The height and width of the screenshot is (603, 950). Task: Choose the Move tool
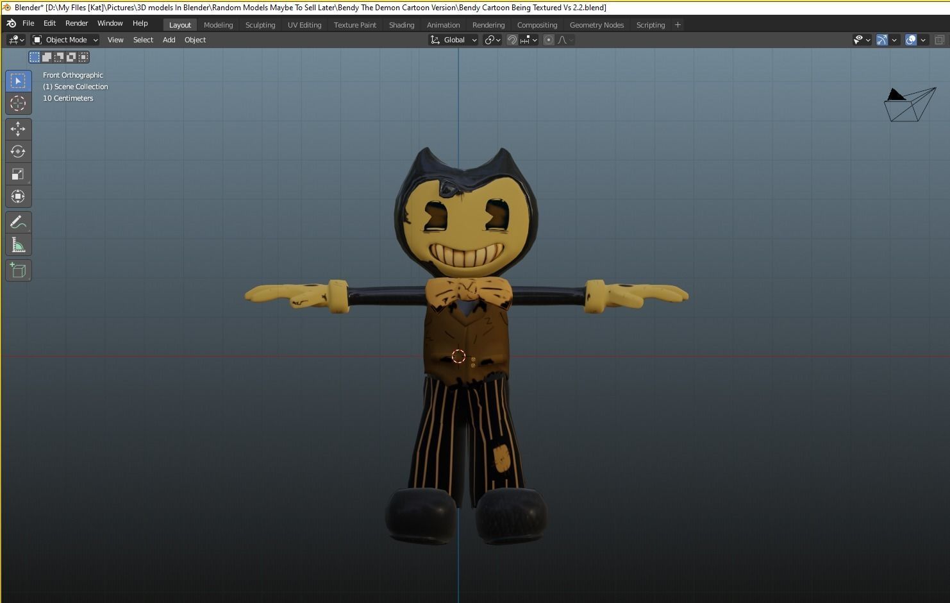[x=18, y=129]
